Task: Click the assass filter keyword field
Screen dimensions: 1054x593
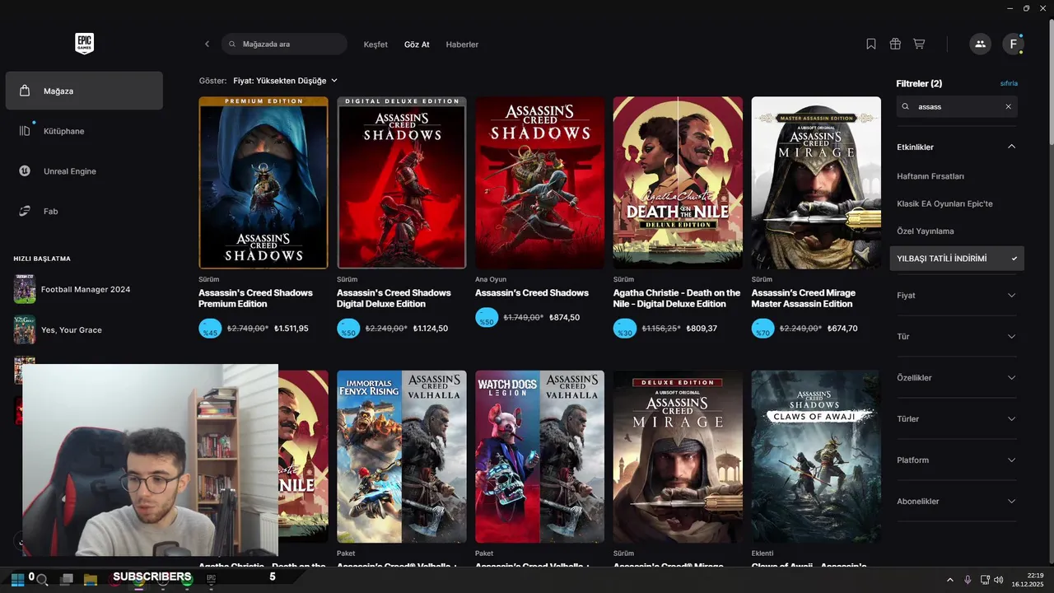Action: click(x=957, y=106)
